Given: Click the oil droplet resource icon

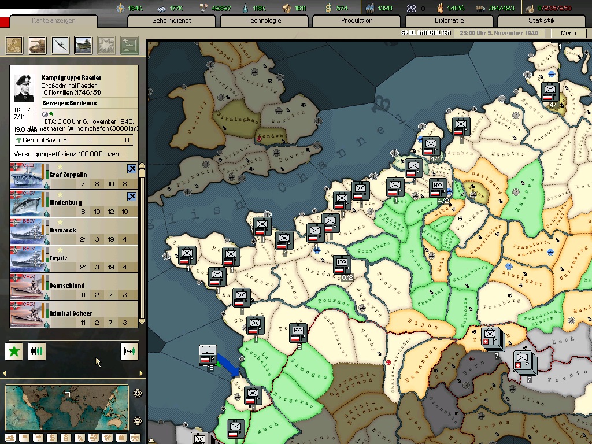Looking at the screenshot, I should [245, 8].
